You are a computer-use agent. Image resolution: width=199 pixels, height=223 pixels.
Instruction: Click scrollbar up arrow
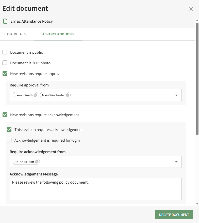click(x=197, y=20)
